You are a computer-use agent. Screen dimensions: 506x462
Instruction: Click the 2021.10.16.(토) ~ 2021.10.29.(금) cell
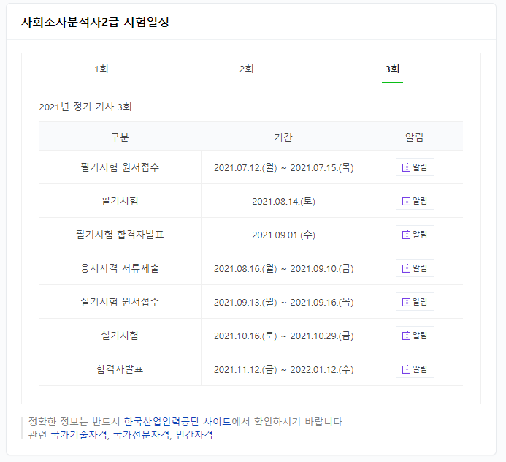click(283, 336)
